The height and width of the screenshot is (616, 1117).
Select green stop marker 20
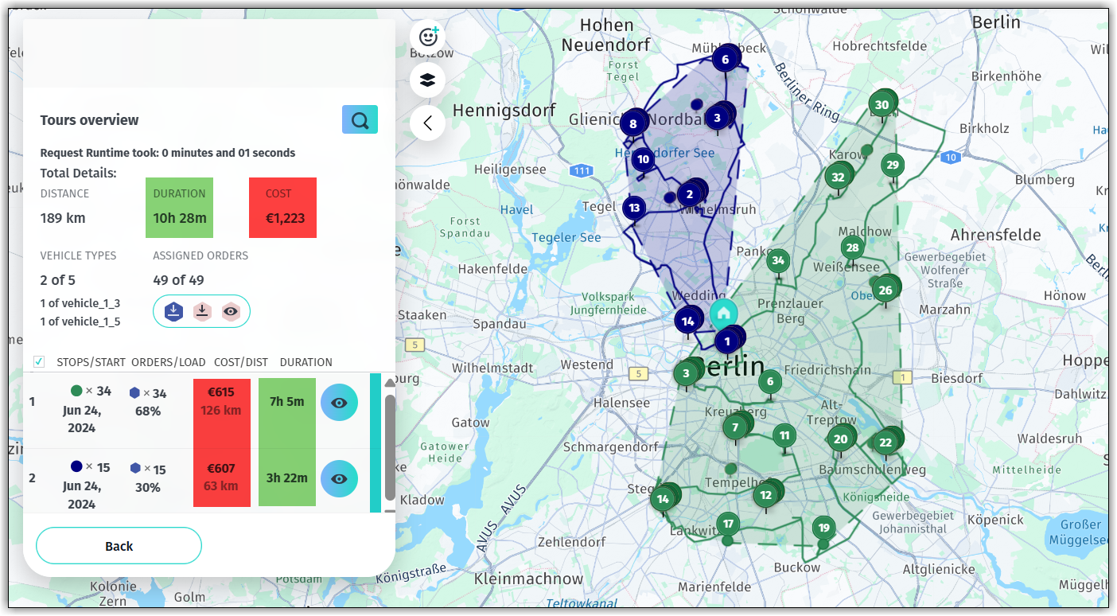tap(840, 439)
